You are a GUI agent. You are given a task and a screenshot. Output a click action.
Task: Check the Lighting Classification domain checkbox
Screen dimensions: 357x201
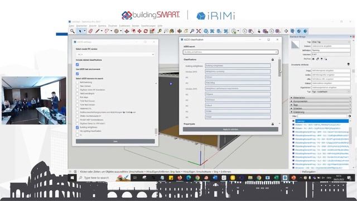78,131
